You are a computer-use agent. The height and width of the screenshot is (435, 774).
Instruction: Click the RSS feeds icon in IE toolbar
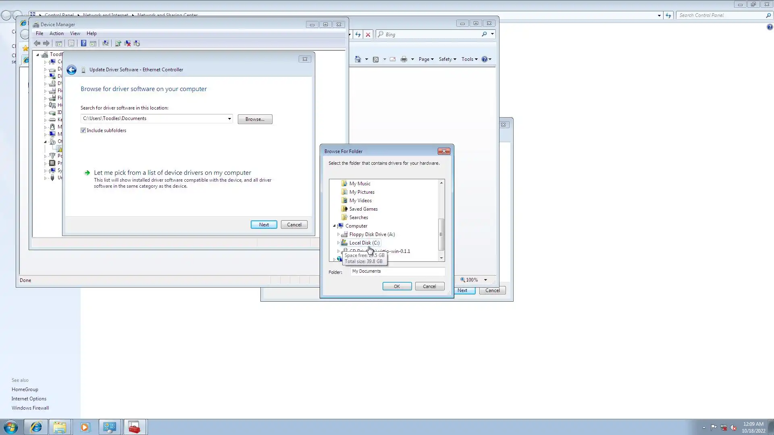pos(376,59)
